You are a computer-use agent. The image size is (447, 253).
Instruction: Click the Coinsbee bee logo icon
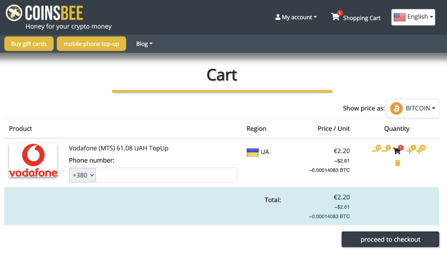click(14, 13)
